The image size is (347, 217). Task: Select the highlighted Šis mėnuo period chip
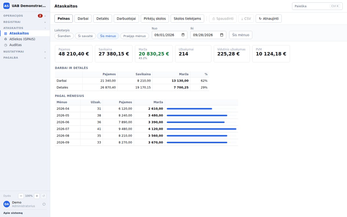point(108,36)
